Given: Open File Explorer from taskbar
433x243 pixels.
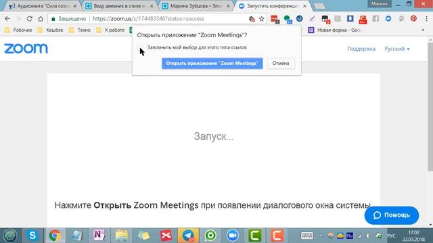Looking at the screenshot, I should pyautogui.click(x=122, y=236).
